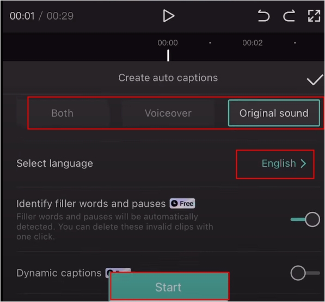Click the 00:00 timeline marker
Viewport: 325px width, 302px height.
168,43
